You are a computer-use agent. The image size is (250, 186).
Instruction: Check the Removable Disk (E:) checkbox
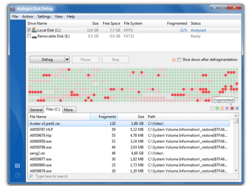point(29,36)
